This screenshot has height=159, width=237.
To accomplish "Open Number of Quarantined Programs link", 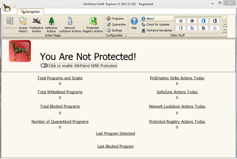I will [60, 121].
